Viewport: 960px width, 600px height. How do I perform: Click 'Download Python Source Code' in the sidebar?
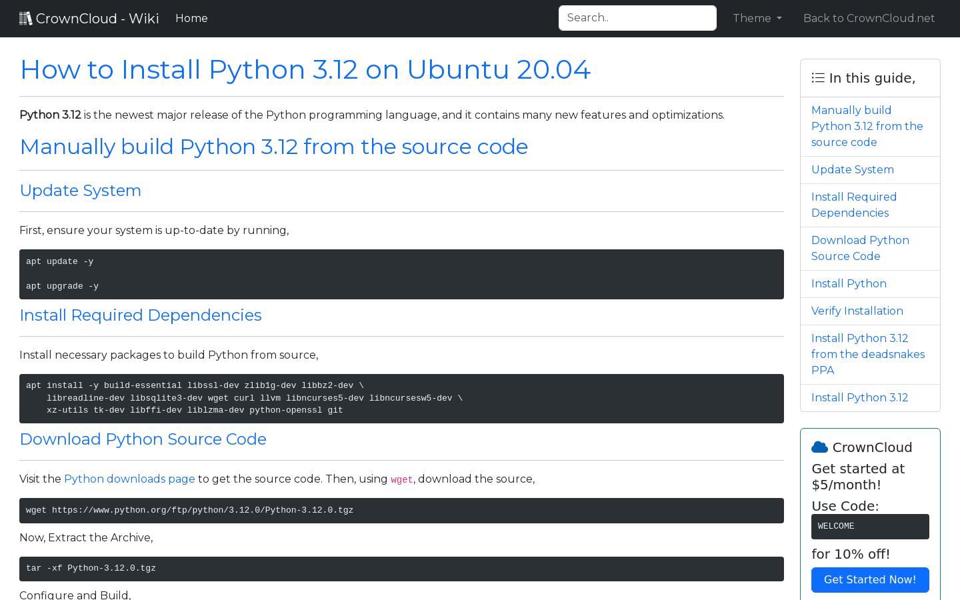pyautogui.click(x=860, y=248)
